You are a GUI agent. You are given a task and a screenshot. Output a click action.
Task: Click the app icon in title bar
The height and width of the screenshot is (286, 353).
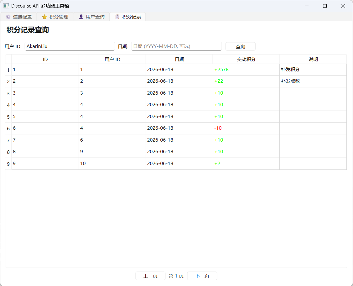pos(6,6)
